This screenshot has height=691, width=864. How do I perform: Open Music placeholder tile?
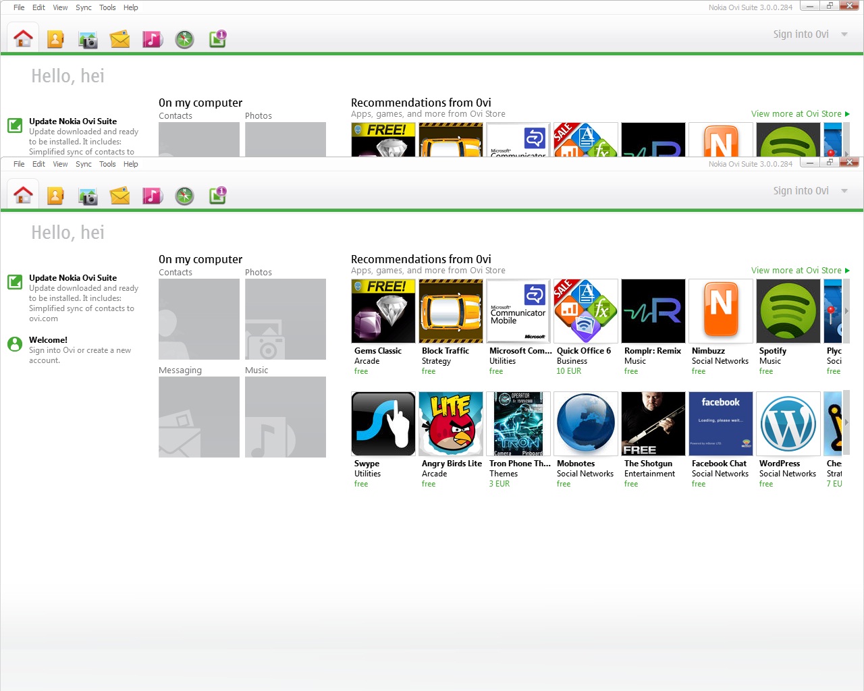coord(286,417)
